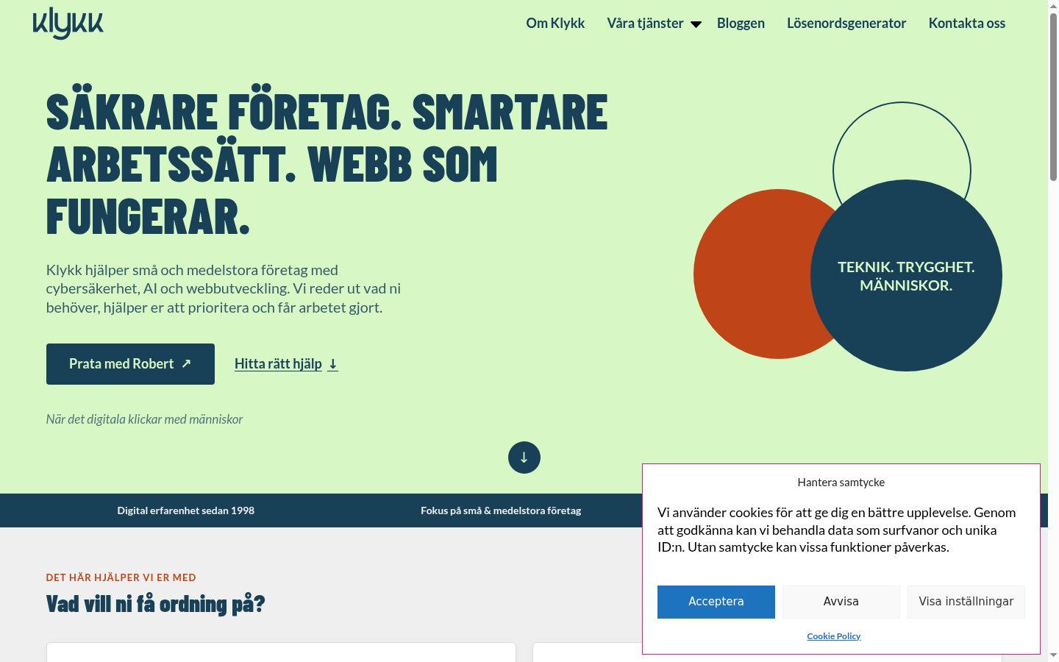Click the Prata med Robert button
The width and height of the screenshot is (1059, 662).
[130, 364]
